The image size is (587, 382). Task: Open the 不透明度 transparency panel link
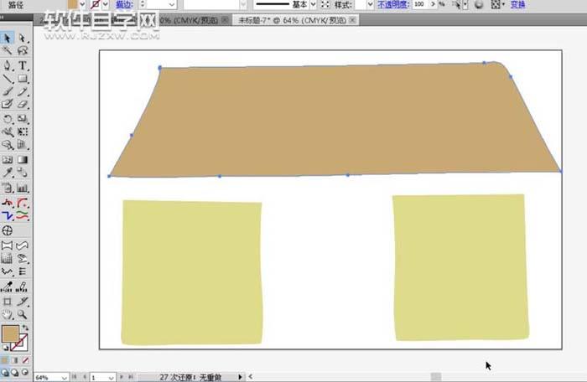coord(392,4)
